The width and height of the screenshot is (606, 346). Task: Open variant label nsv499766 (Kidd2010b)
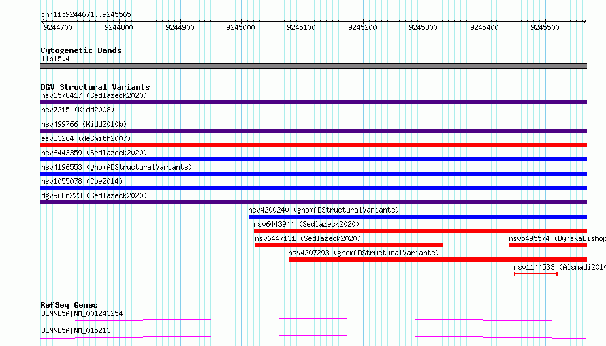click(84, 124)
